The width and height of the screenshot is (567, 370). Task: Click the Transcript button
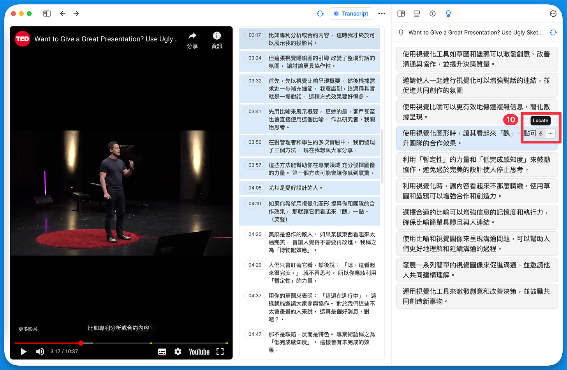351,14
